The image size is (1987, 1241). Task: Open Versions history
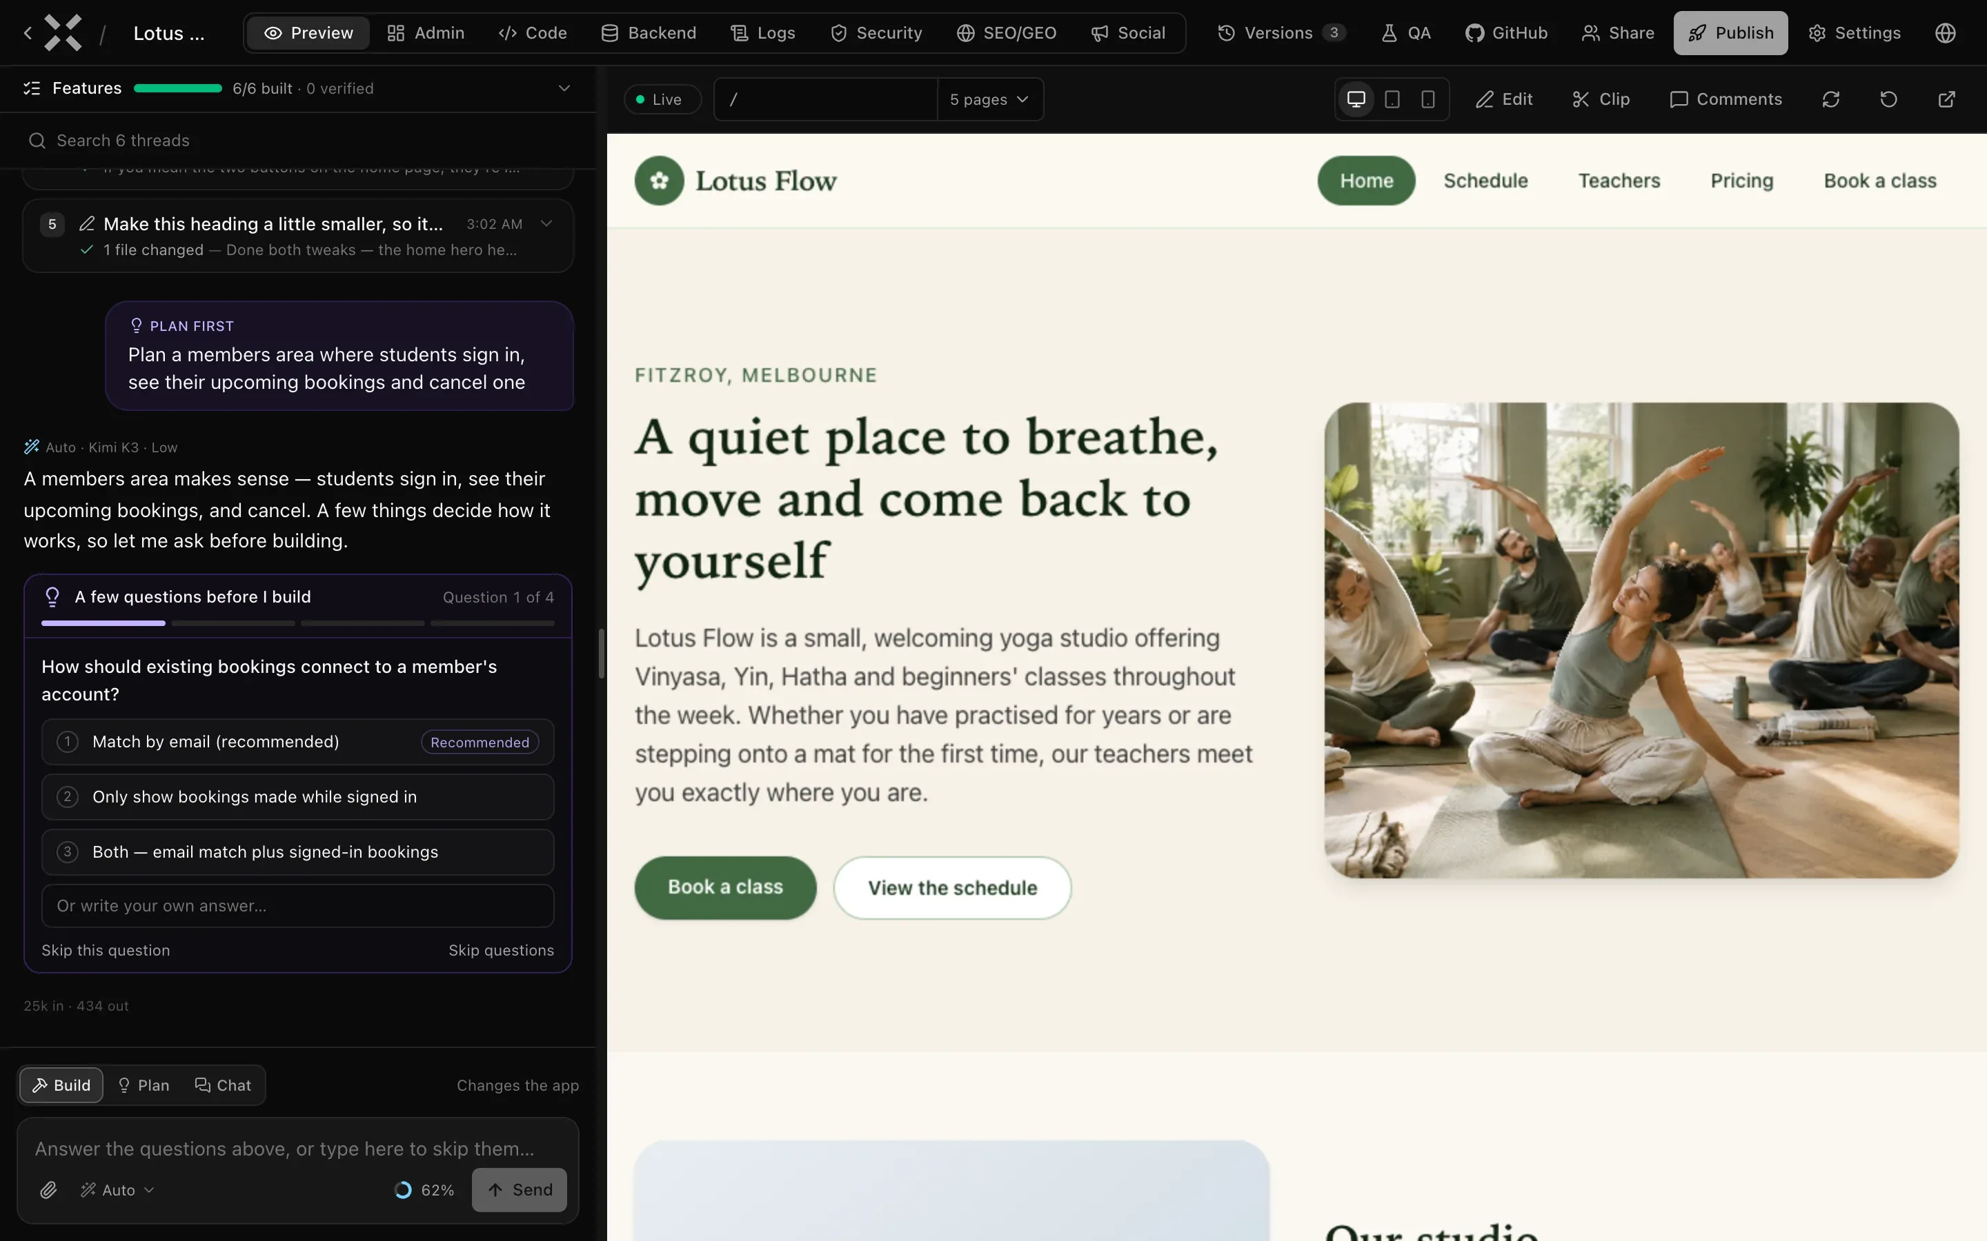pos(1281,33)
